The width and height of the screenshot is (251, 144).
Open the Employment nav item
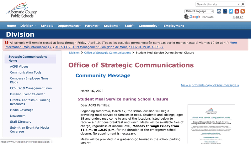coord(174,26)
